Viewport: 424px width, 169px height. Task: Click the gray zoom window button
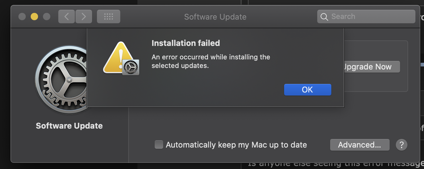pyautogui.click(x=47, y=17)
